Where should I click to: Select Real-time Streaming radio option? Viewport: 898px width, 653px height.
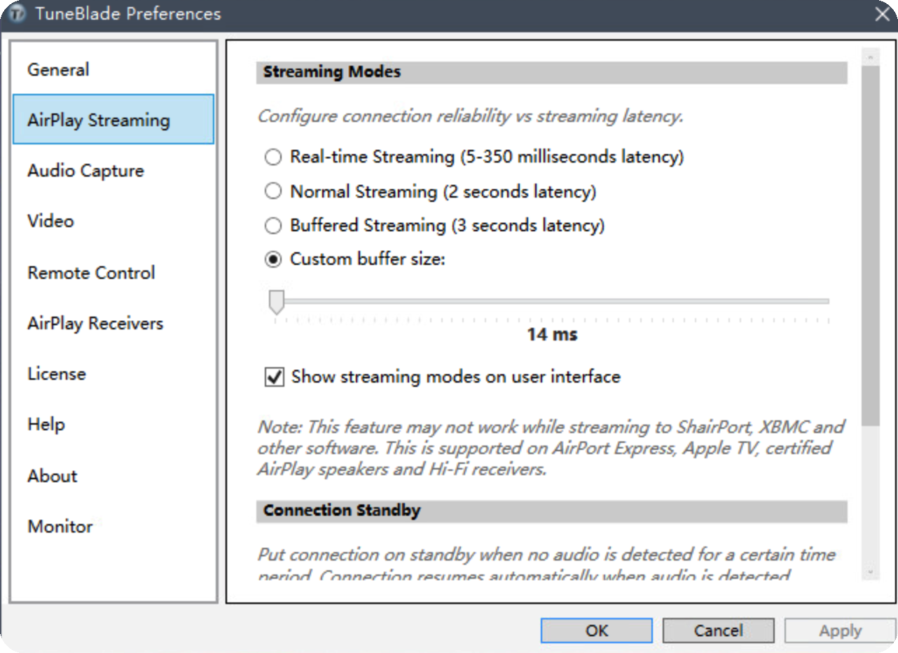[x=273, y=157]
